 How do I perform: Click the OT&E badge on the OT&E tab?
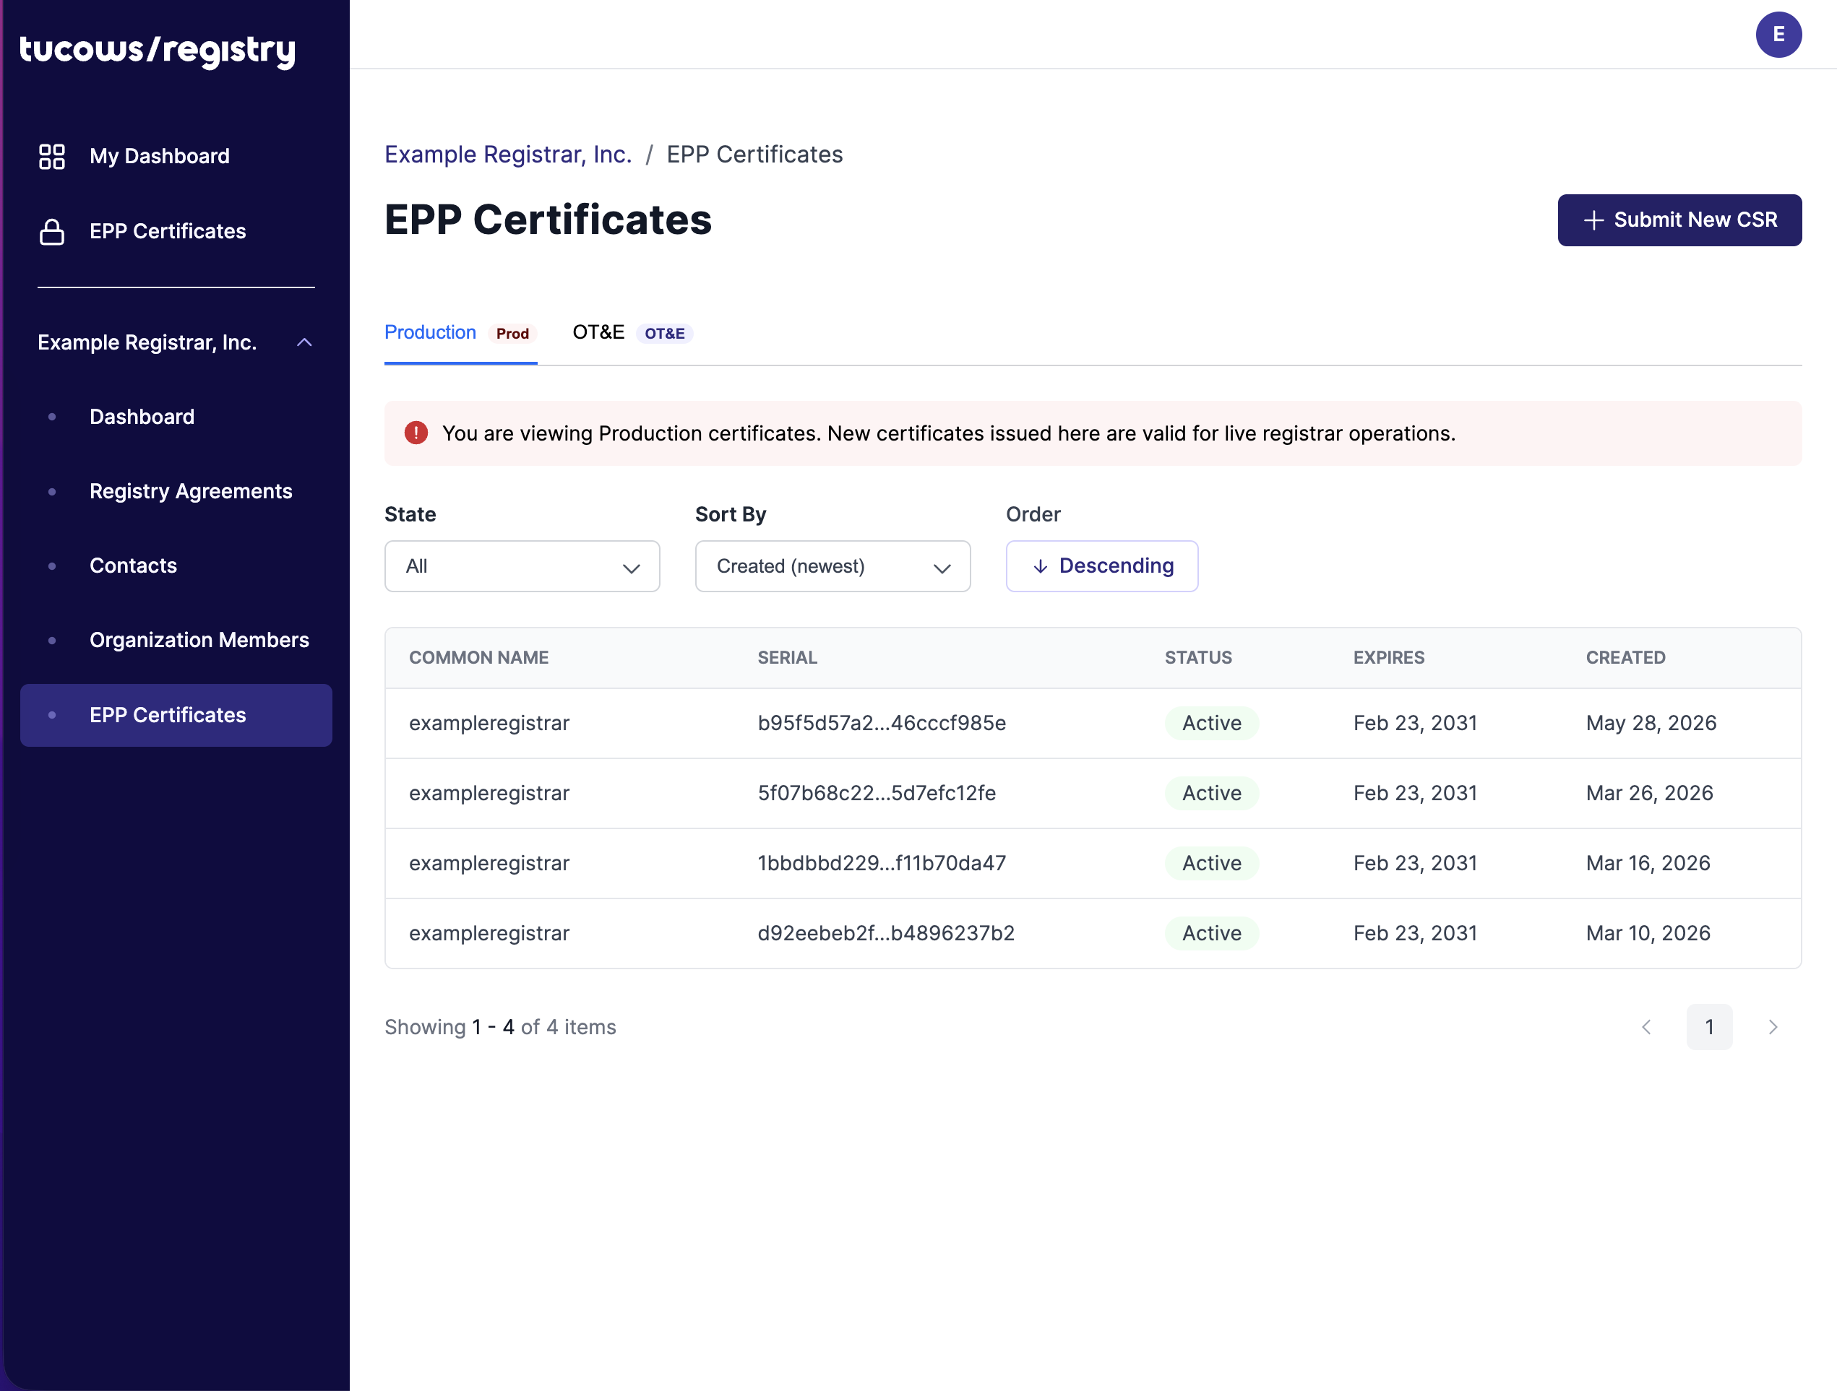[664, 334]
